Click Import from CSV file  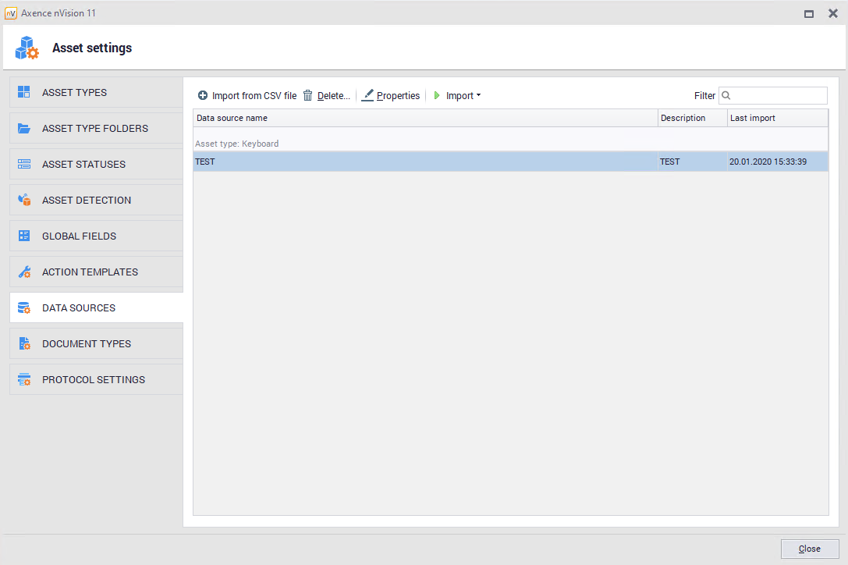tap(247, 95)
